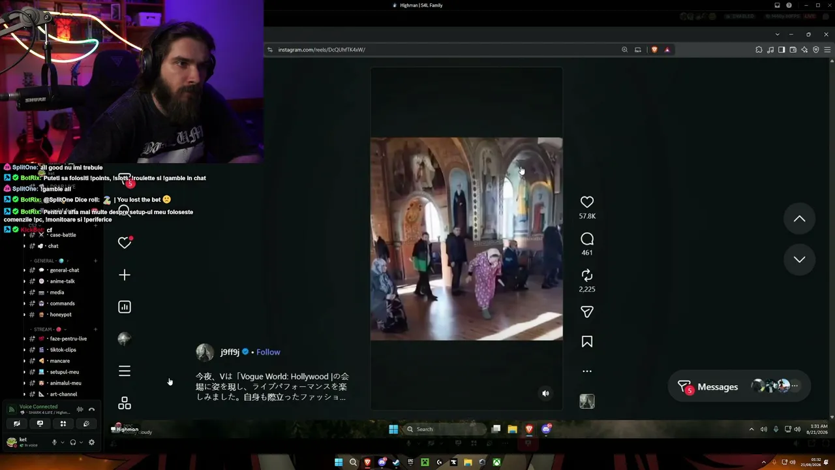Toggle Discord noise suppression waveform icon
Viewport: 835px width, 470px height.
(80, 410)
